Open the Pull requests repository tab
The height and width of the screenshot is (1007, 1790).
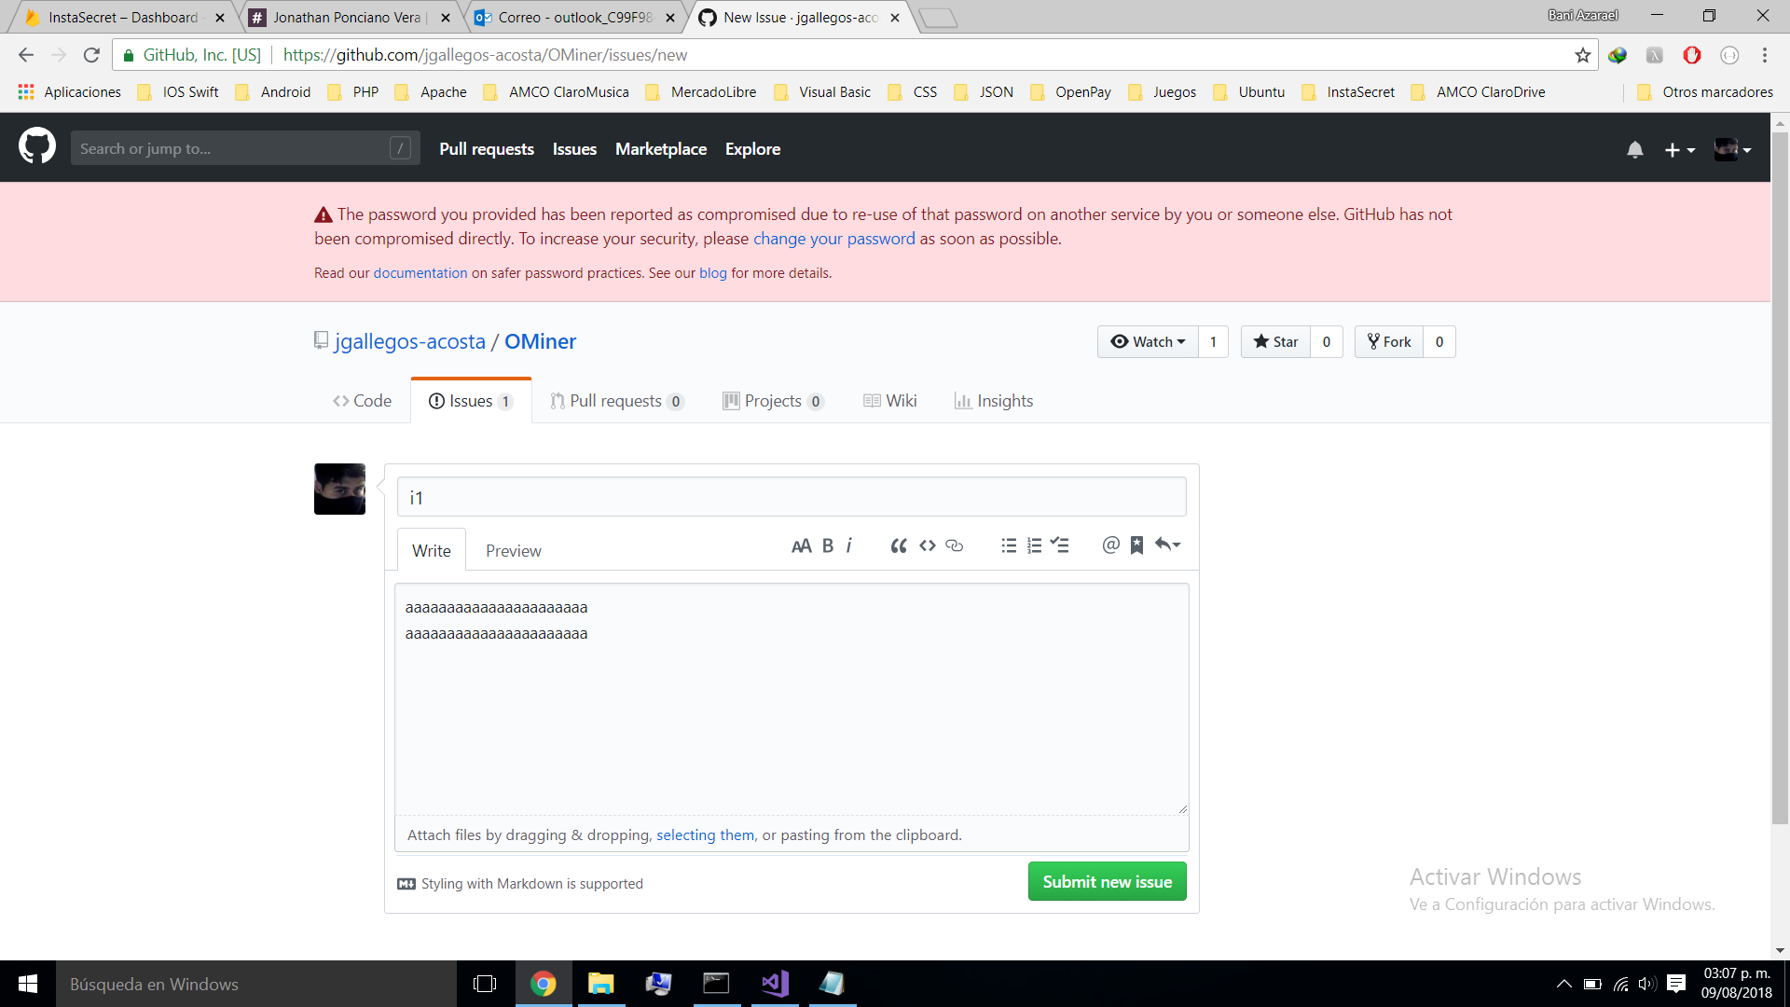615,401
